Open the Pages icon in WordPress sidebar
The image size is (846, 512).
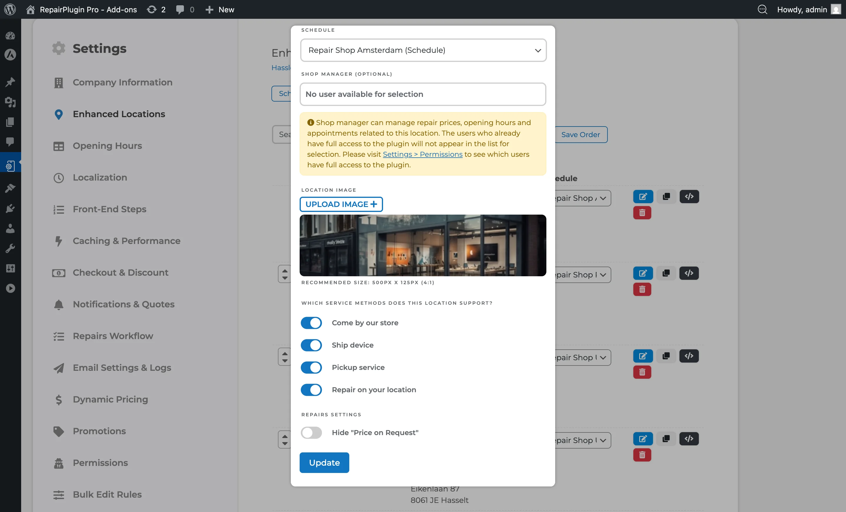coord(10,122)
